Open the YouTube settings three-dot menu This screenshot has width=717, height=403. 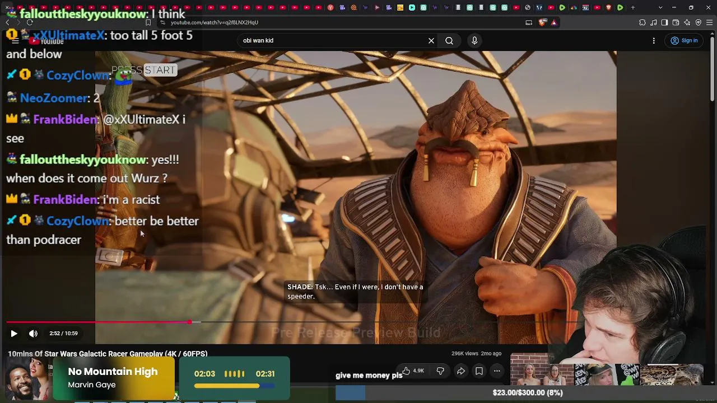point(654,40)
